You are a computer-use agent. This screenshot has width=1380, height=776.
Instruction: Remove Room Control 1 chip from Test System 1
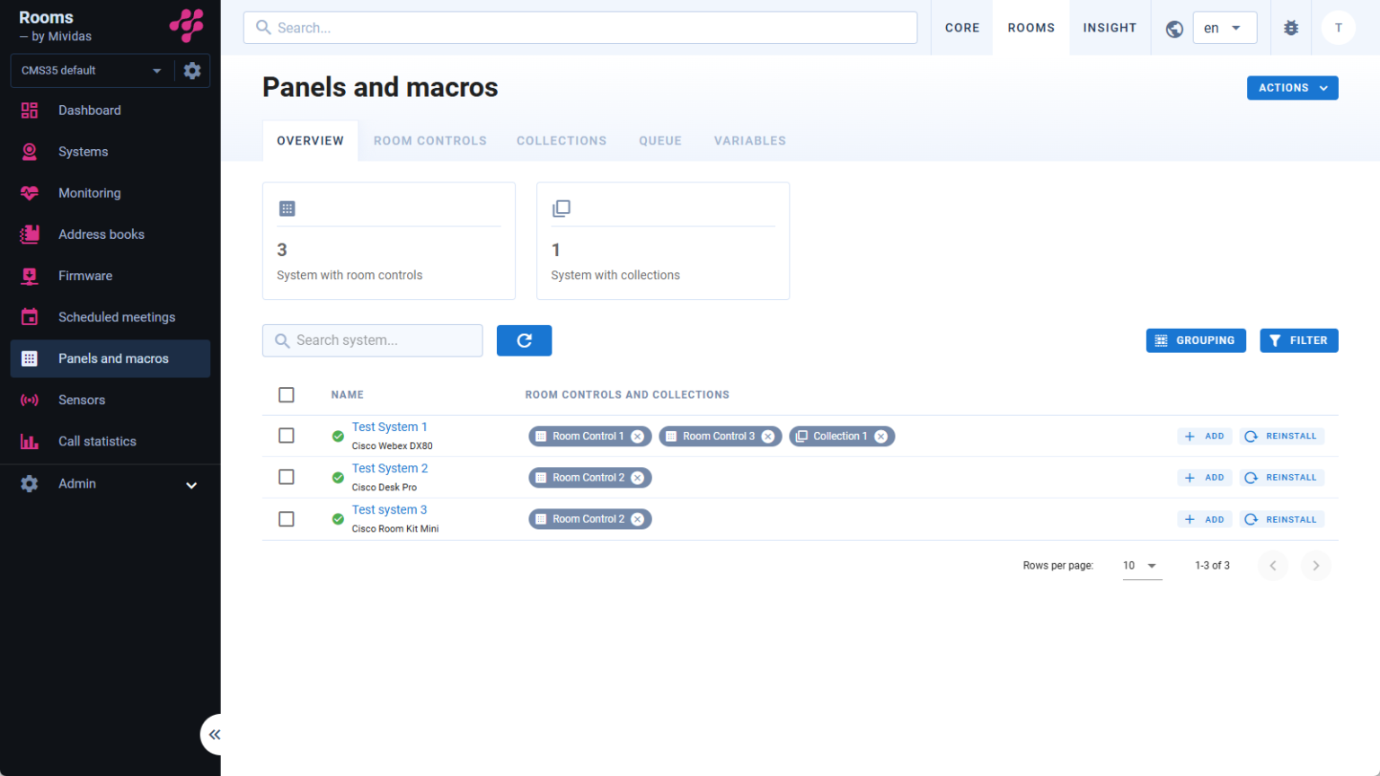[637, 436]
